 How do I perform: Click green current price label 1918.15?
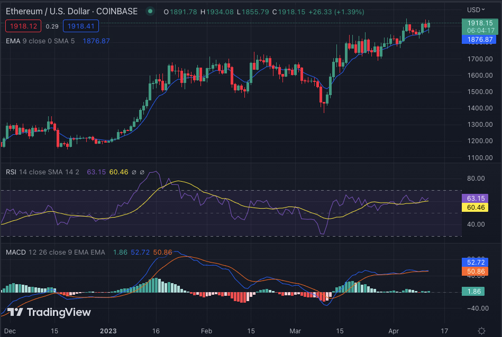tap(480, 23)
